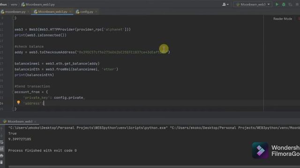Click config.private in the code
This screenshot has width=300, height=168.
point(68,98)
